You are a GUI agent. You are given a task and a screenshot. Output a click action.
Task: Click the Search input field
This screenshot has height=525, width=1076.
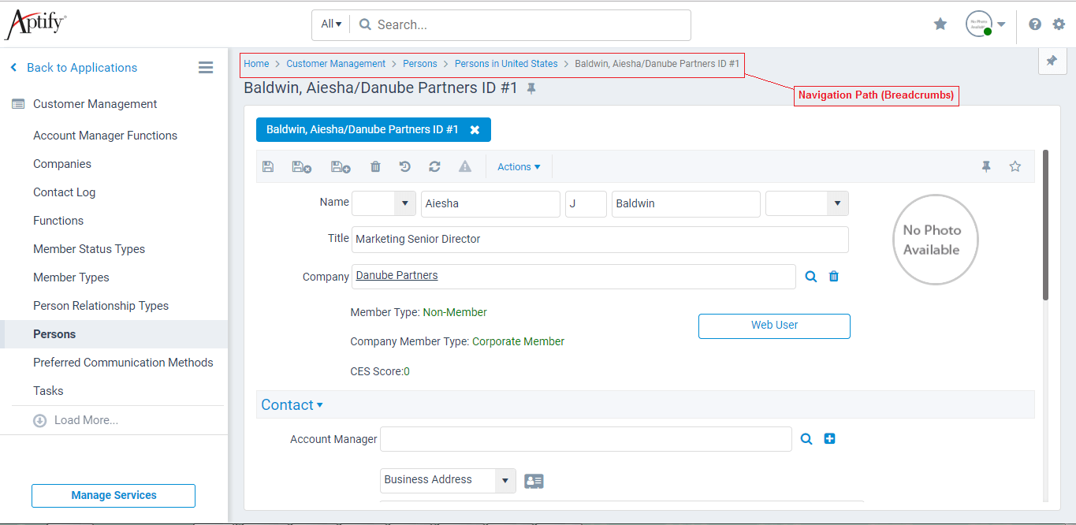tap(520, 24)
